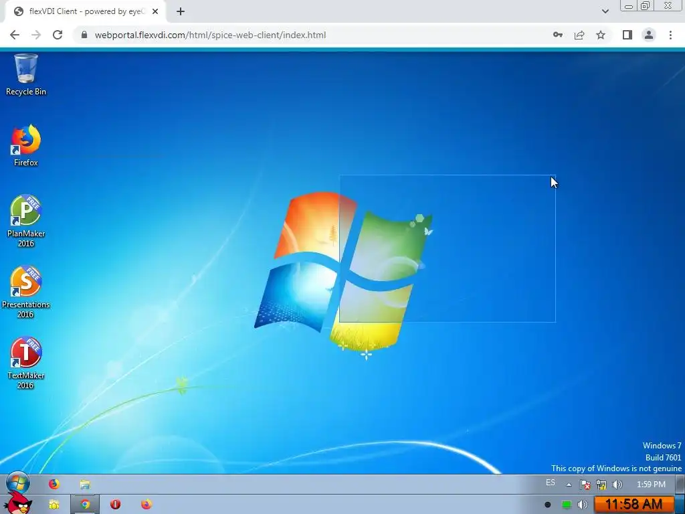
Task: Open the red Opera icon in the bottom taskbar
Action: click(x=115, y=505)
